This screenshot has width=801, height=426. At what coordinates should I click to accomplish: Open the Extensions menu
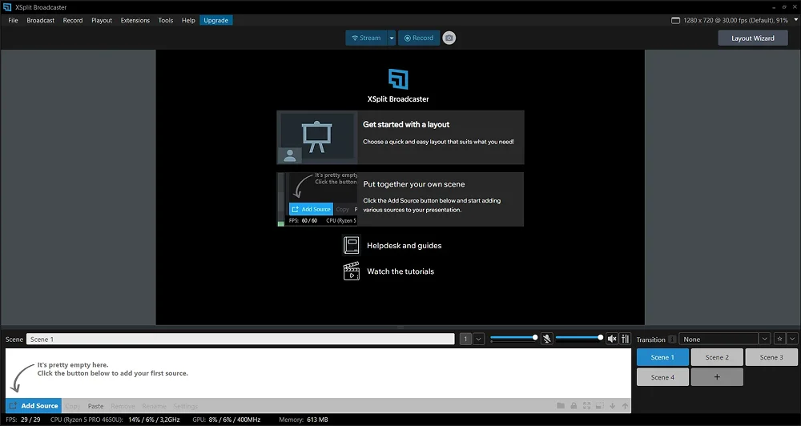pyautogui.click(x=135, y=21)
